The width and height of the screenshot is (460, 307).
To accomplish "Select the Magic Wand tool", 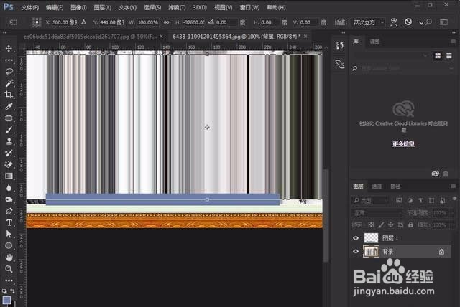I will click(x=9, y=83).
